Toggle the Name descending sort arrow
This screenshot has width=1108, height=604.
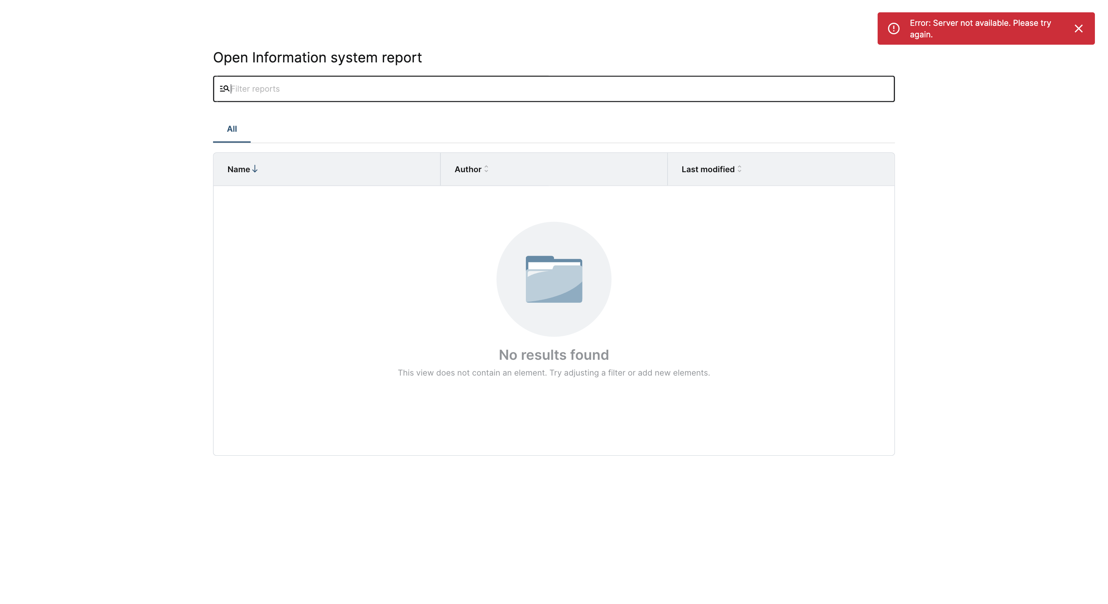(x=255, y=169)
